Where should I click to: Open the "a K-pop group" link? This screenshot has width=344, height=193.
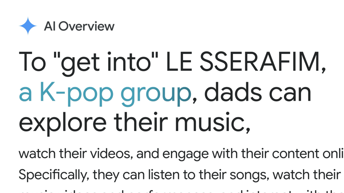point(104,93)
